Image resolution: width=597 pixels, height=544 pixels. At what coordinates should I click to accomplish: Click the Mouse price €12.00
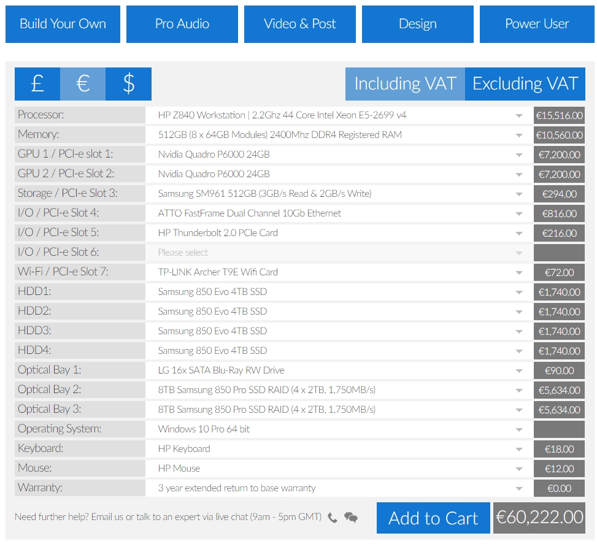(x=559, y=468)
